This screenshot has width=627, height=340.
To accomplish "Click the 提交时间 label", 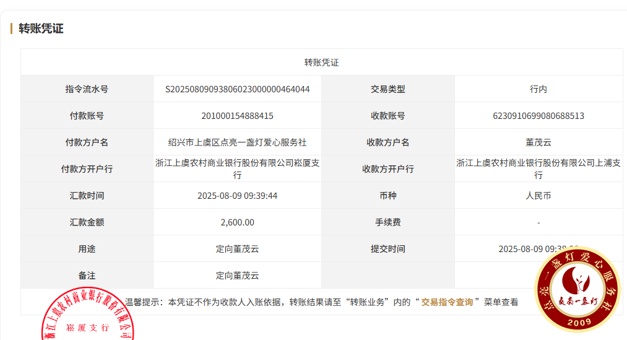I will click(x=388, y=249).
